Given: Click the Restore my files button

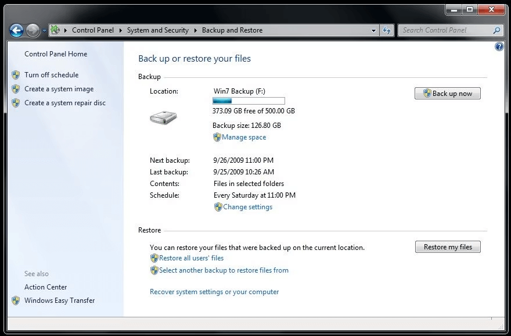Looking at the screenshot, I should tap(447, 246).
